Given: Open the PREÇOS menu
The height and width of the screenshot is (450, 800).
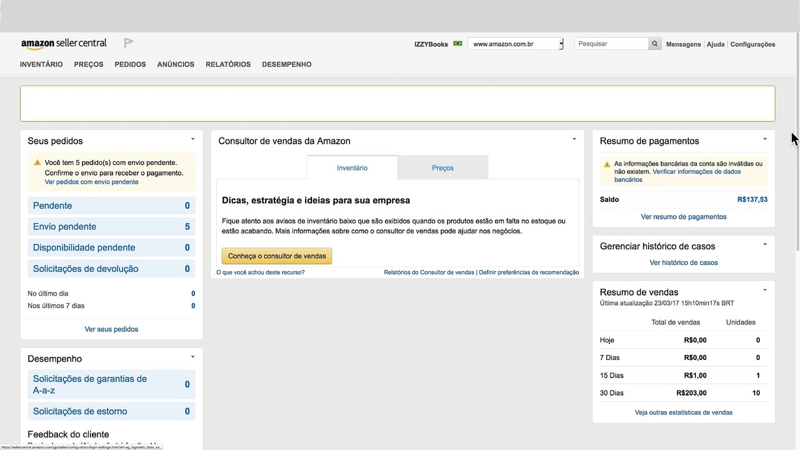Looking at the screenshot, I should click(89, 64).
